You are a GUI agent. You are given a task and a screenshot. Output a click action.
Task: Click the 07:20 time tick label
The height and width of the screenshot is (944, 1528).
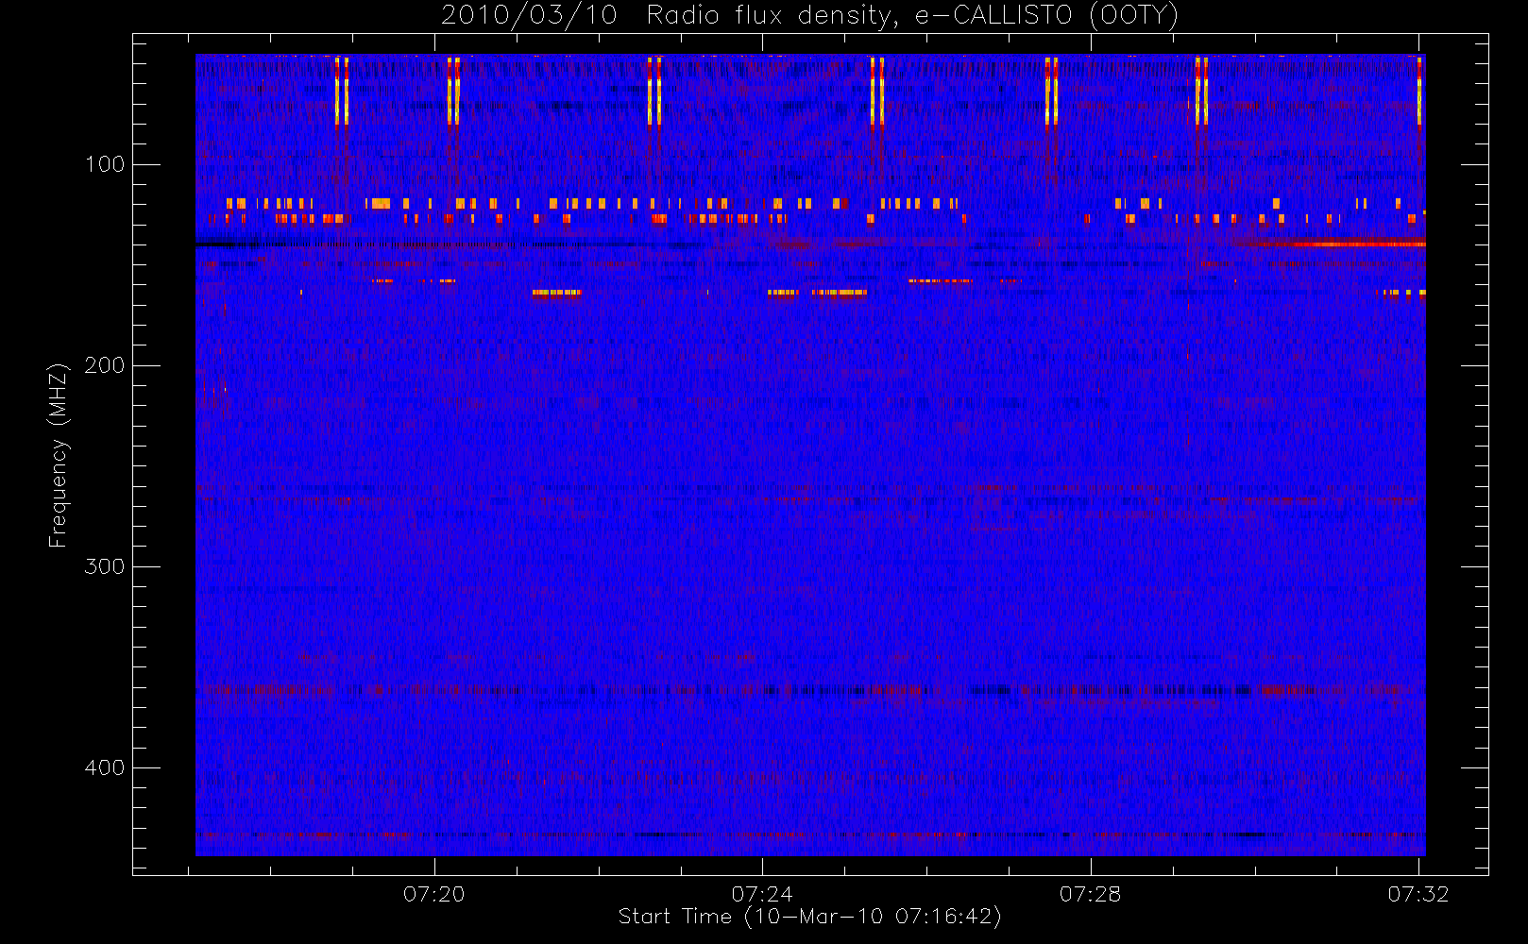pyautogui.click(x=434, y=894)
